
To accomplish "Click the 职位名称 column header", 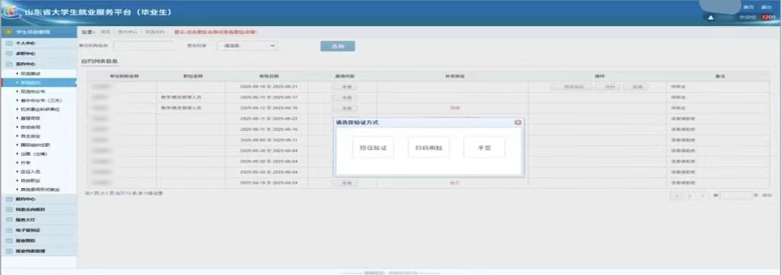I will point(193,76).
